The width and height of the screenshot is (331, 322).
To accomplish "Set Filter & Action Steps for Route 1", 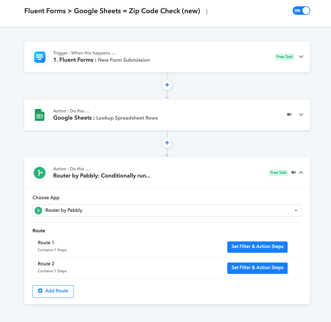I will click(x=257, y=247).
